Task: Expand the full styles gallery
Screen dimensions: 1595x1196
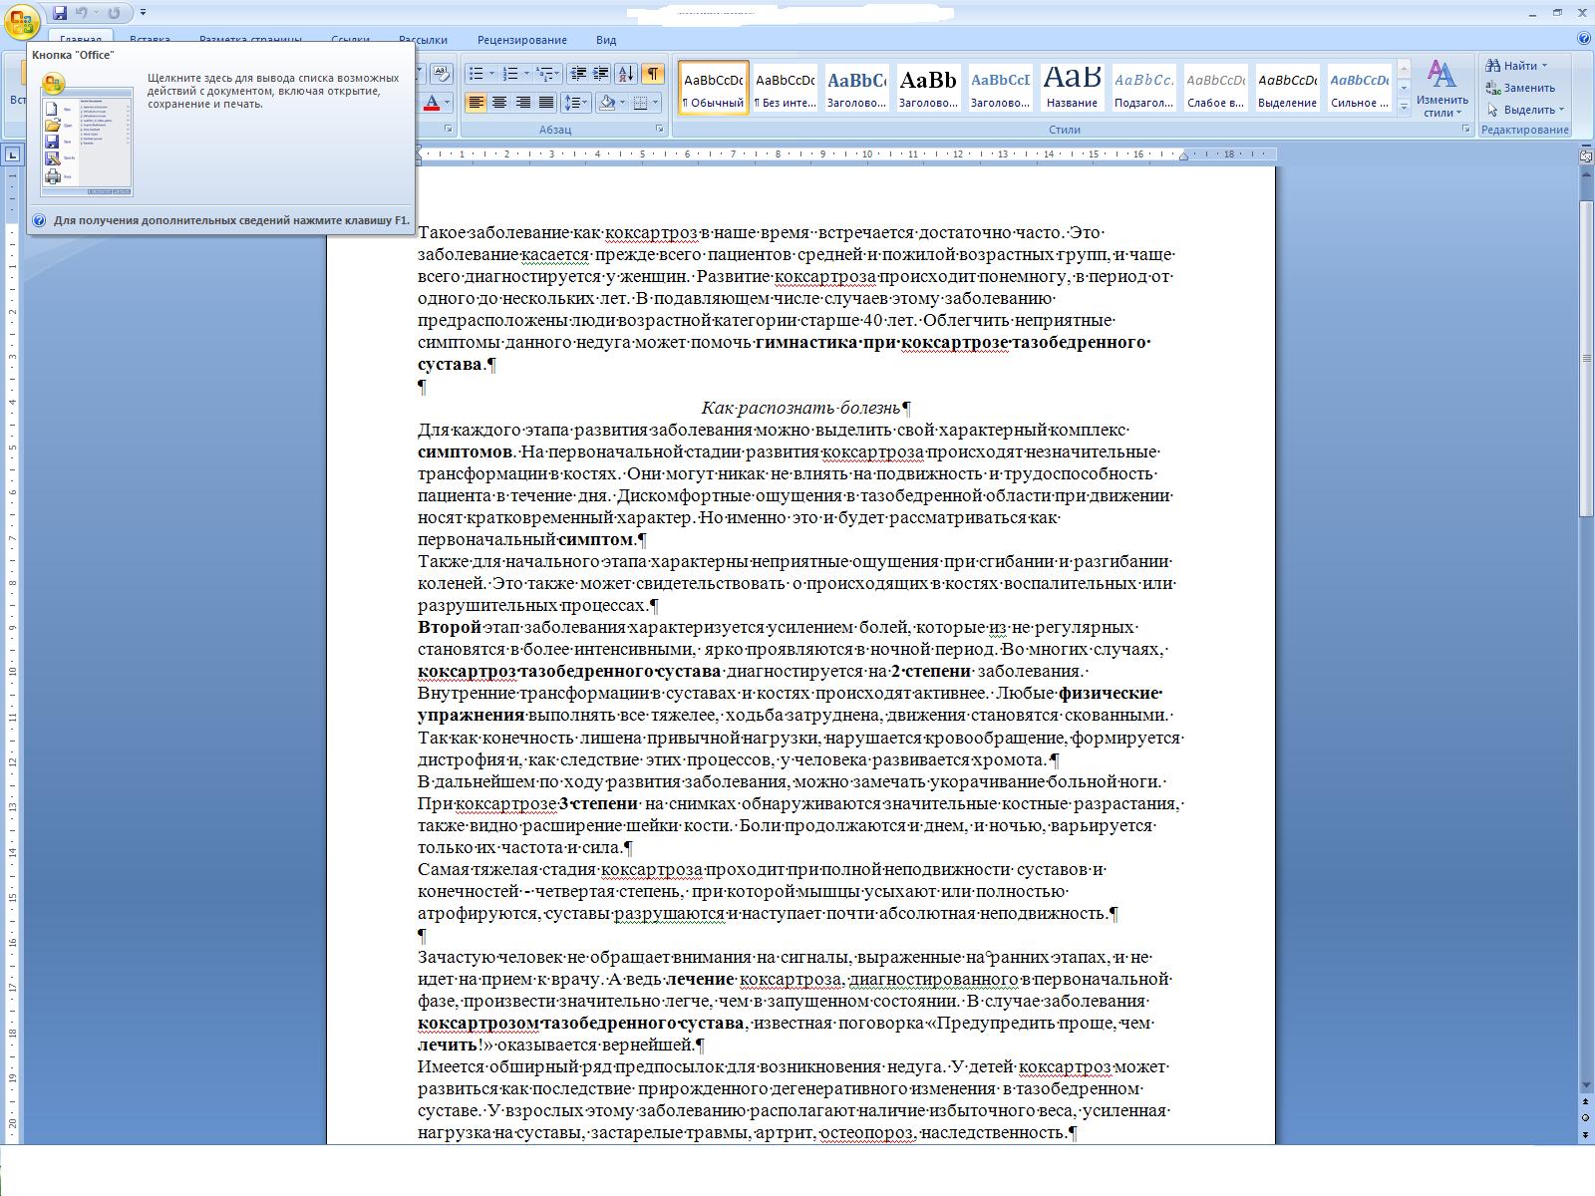Action: point(1404,106)
